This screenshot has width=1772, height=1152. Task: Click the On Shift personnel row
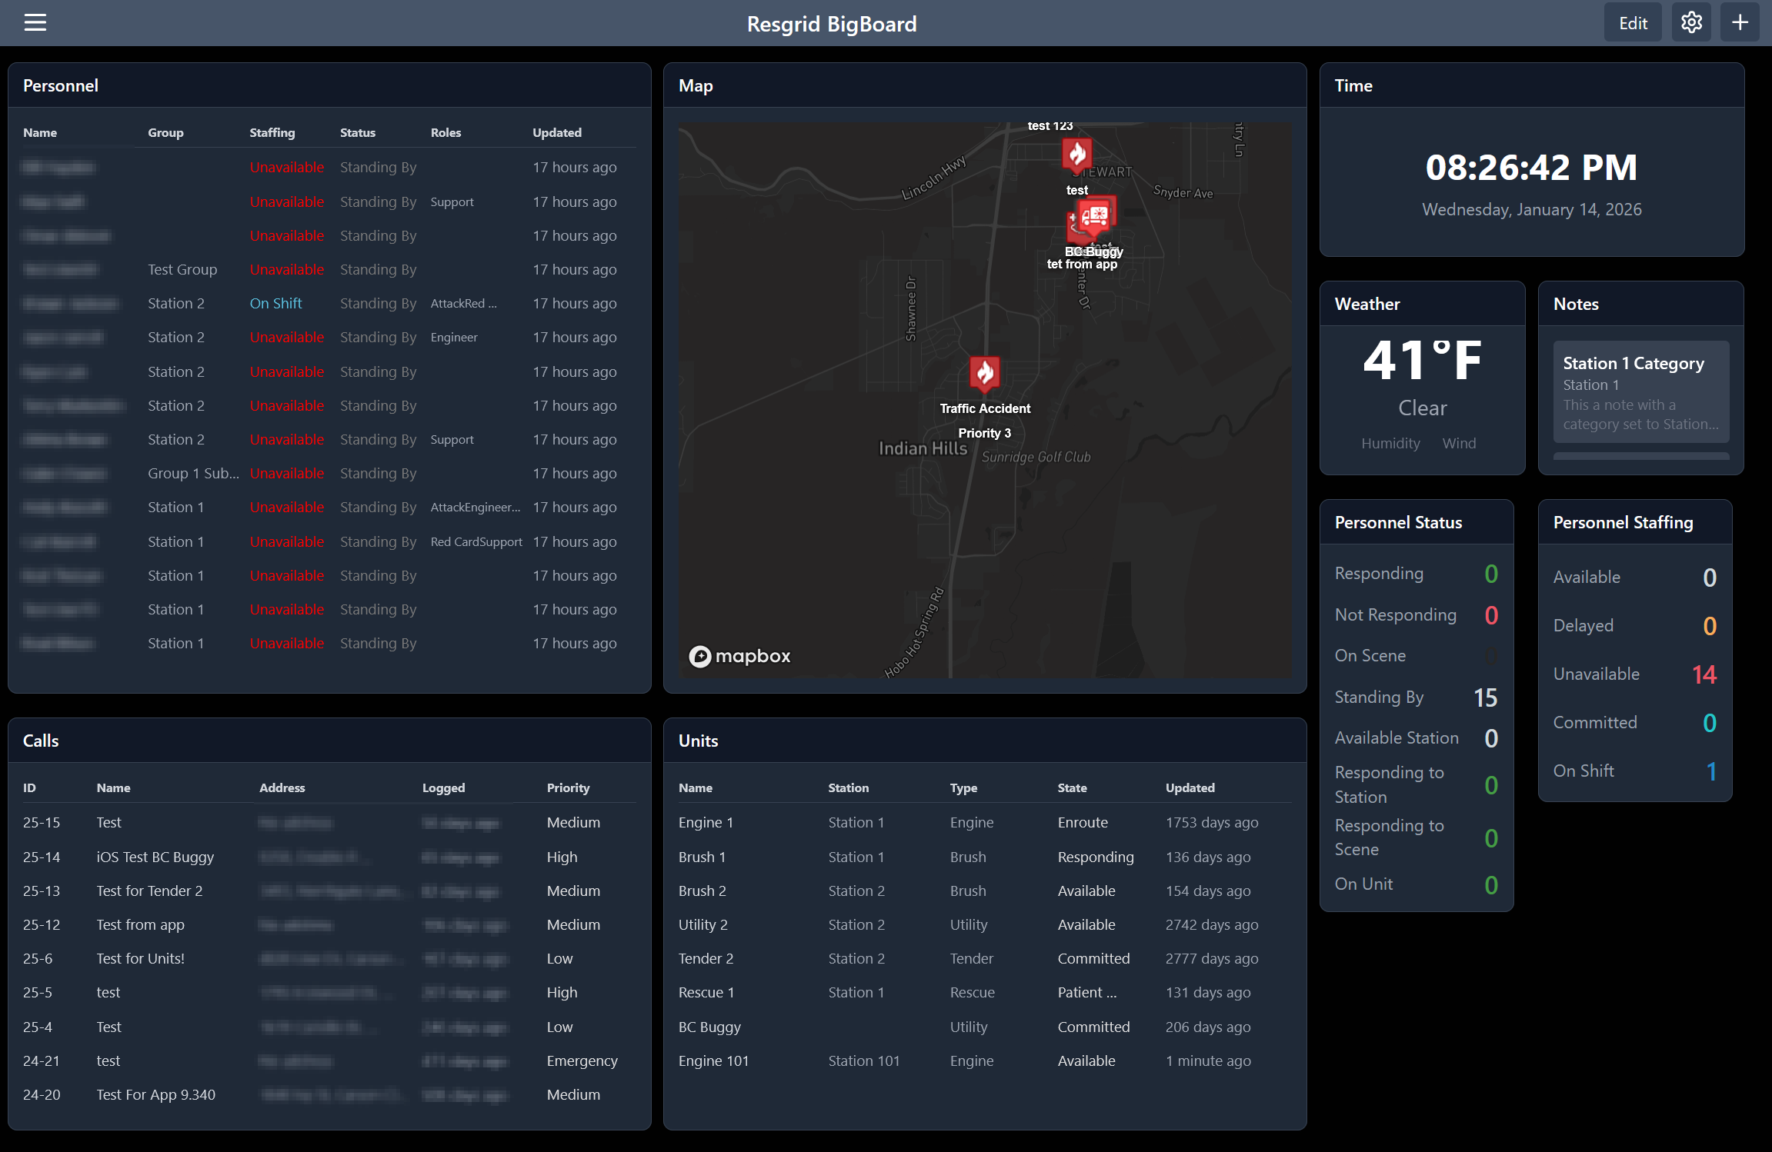(275, 303)
